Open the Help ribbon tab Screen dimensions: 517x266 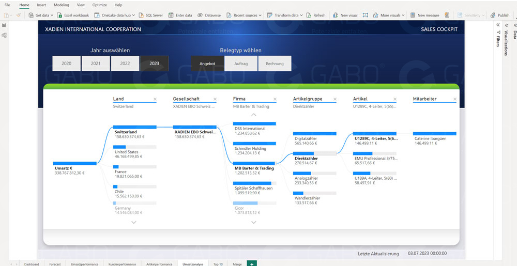click(x=118, y=5)
